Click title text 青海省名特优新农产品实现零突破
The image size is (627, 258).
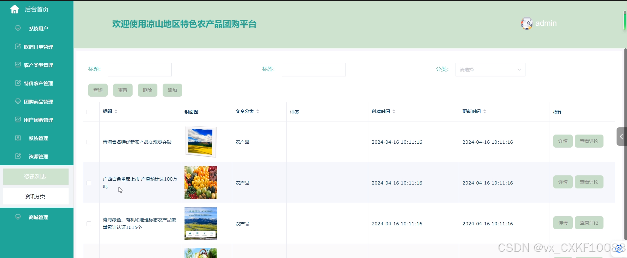pos(137,142)
